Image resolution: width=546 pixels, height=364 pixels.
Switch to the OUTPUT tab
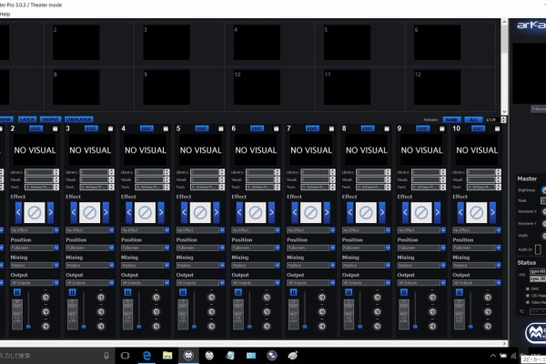coord(50,119)
